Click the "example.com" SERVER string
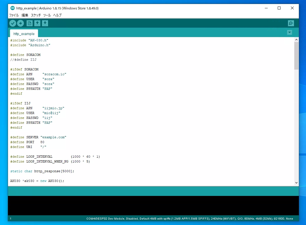 point(53,137)
